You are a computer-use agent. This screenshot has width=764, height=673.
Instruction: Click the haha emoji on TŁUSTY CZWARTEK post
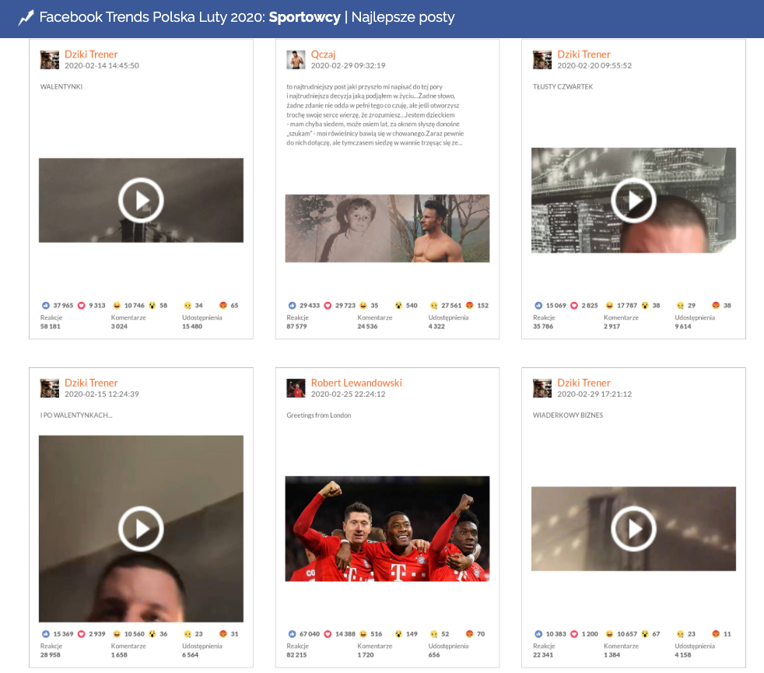coord(609,306)
